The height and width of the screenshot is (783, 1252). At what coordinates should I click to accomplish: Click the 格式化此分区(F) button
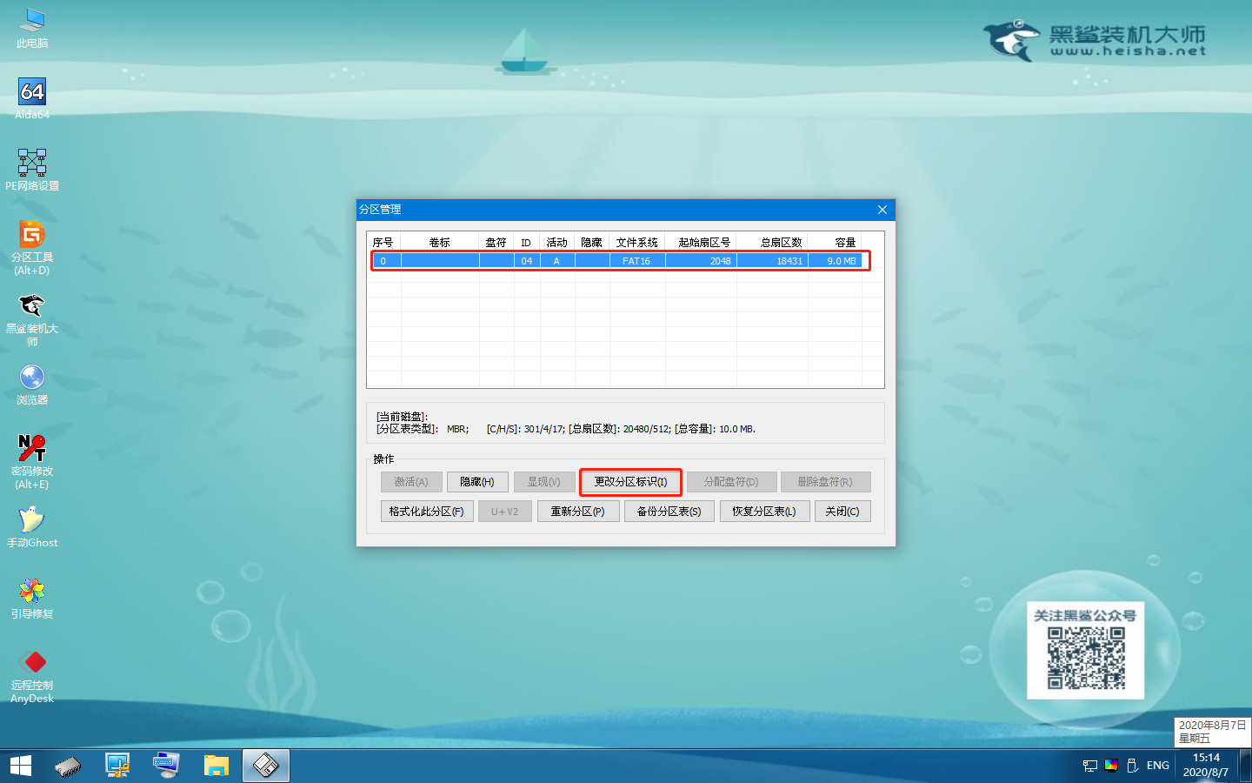427,512
